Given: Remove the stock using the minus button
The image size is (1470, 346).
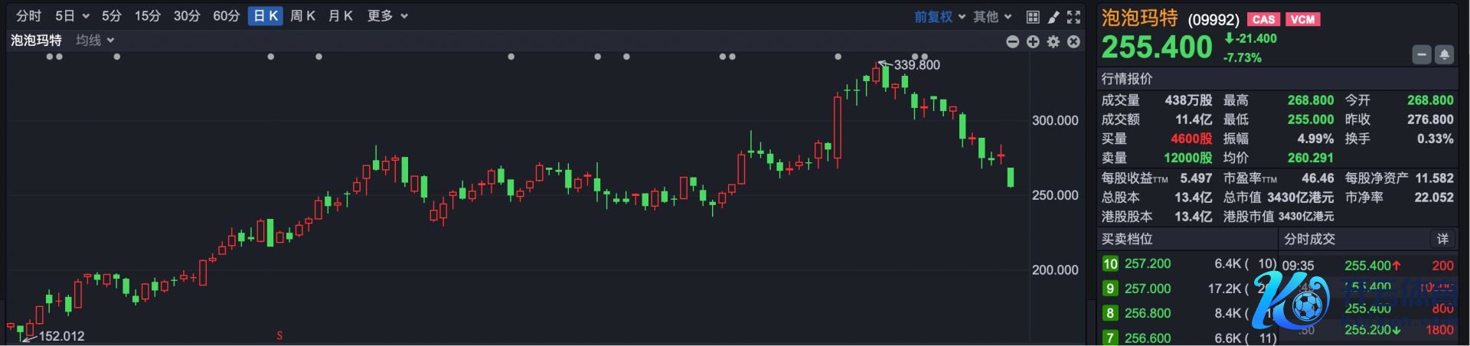Looking at the screenshot, I should [1422, 54].
